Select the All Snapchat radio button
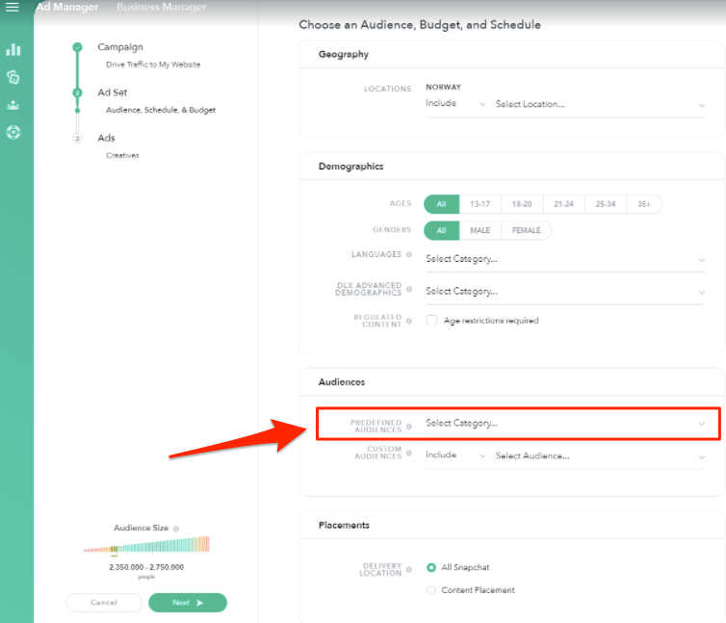This screenshot has width=726, height=623. coord(431,568)
